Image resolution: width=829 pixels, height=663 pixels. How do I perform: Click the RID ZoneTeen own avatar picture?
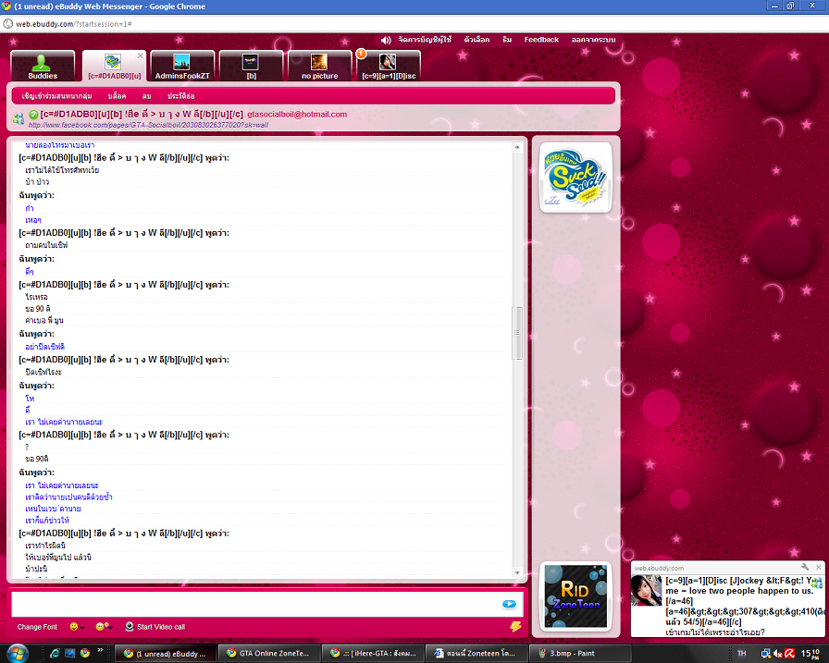pyautogui.click(x=575, y=595)
